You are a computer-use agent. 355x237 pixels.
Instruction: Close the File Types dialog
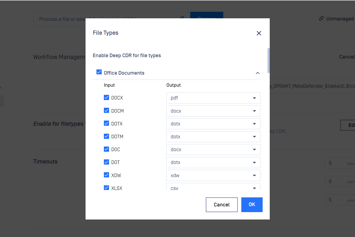point(259,33)
